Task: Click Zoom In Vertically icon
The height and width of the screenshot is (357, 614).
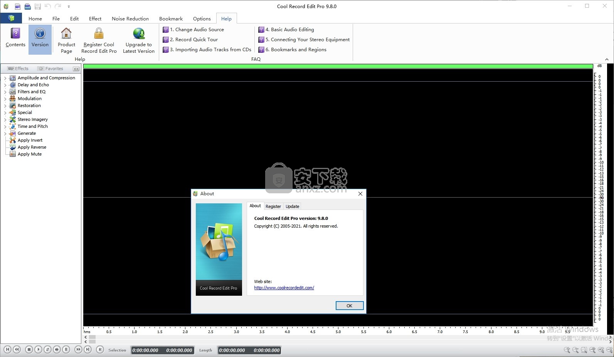Action: 601,350
